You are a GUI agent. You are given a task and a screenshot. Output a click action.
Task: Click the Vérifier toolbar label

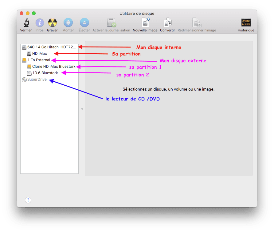(26, 30)
